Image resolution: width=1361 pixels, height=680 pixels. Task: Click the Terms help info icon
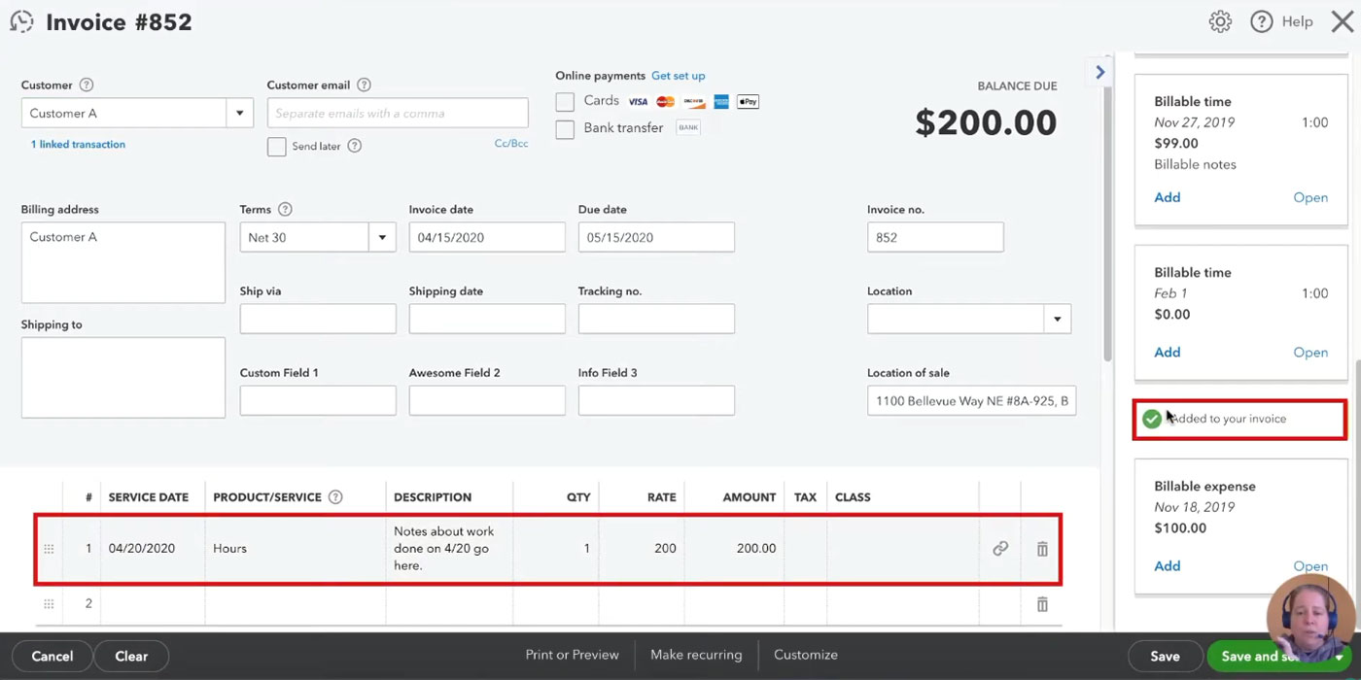click(x=285, y=210)
